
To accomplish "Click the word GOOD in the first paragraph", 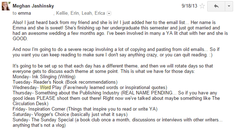I will click(x=20, y=39).
